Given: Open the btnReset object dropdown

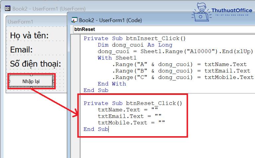Looking at the screenshot, I should [164, 29].
